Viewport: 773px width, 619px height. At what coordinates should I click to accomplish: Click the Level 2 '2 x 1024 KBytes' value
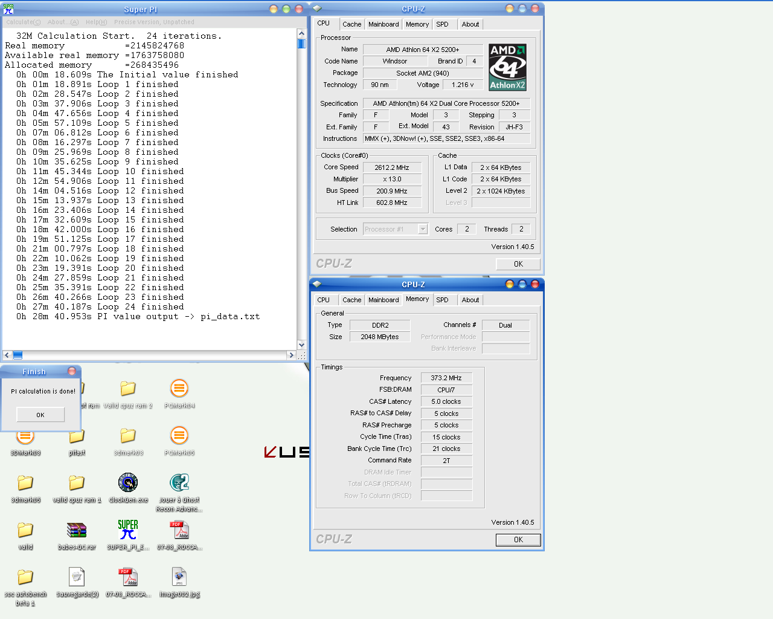tap(501, 191)
